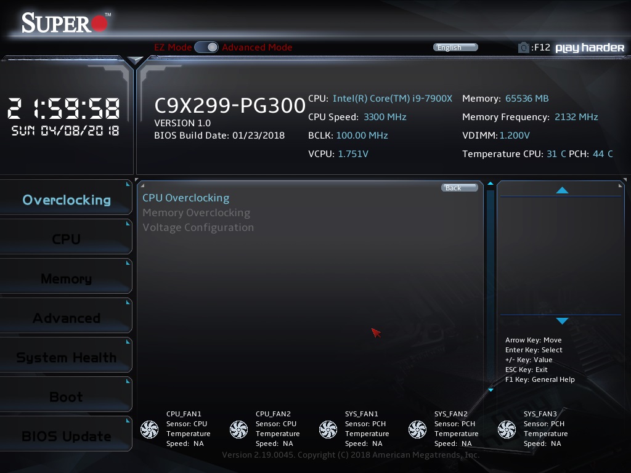The image size is (631, 473).
Task: Open the CPU tab in sidebar
Action: pos(66,239)
